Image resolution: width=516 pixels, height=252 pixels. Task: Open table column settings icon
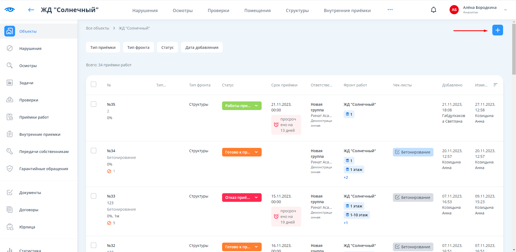click(495, 85)
